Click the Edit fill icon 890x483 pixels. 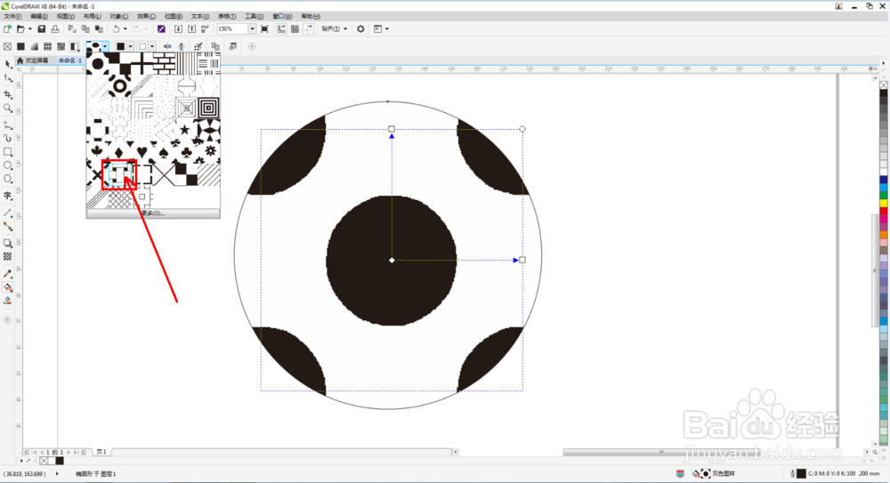tap(232, 46)
